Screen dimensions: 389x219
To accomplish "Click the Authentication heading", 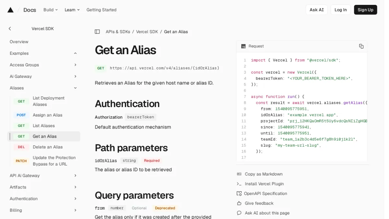I will point(127,103).
